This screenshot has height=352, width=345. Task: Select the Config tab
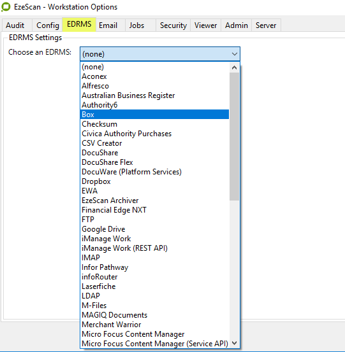[48, 25]
